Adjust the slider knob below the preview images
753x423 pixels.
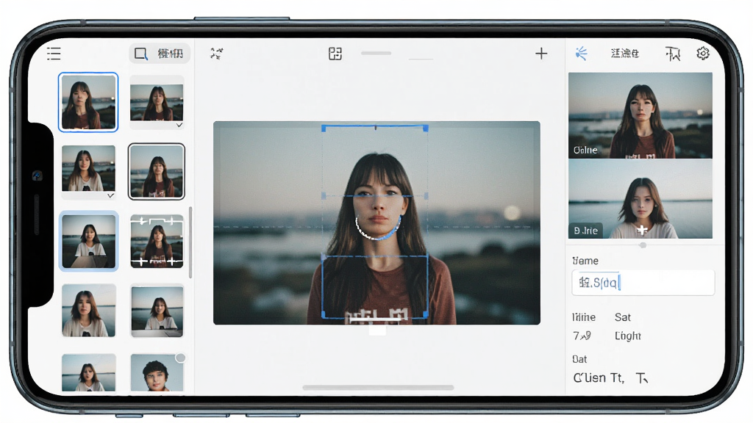pos(643,245)
